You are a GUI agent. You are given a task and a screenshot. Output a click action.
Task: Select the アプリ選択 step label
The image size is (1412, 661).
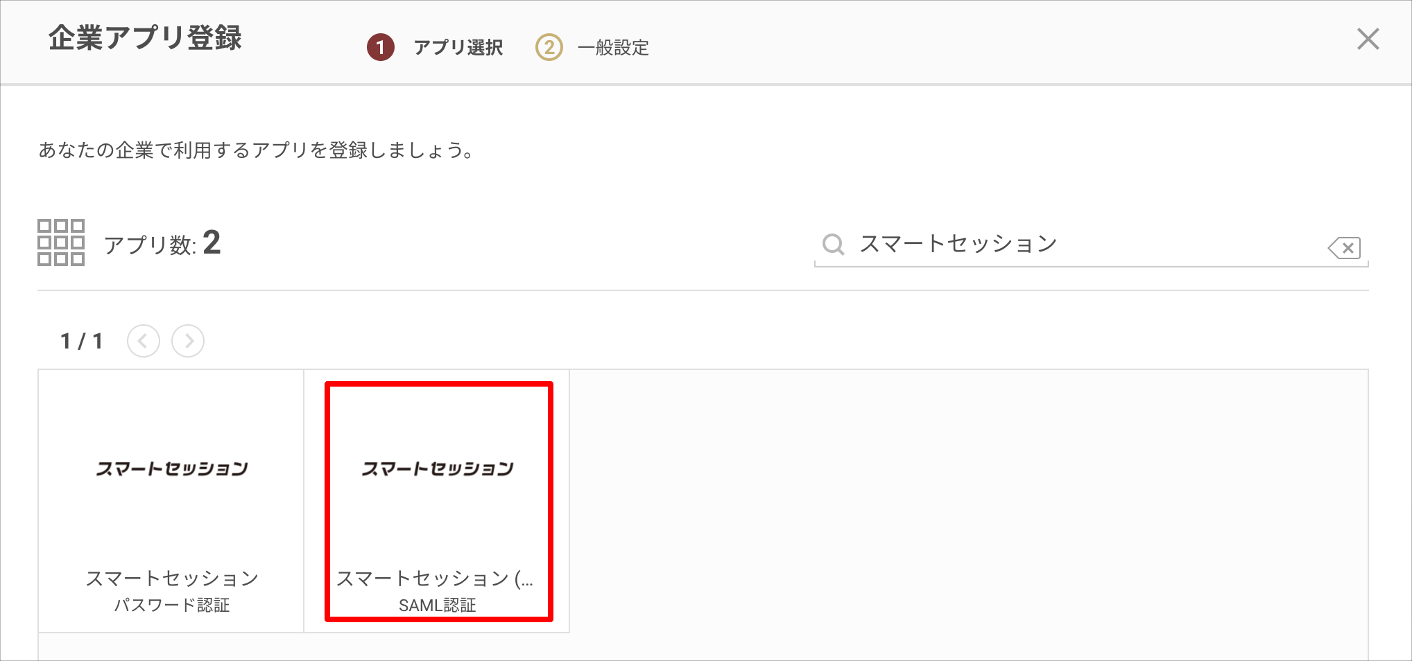pyautogui.click(x=458, y=47)
